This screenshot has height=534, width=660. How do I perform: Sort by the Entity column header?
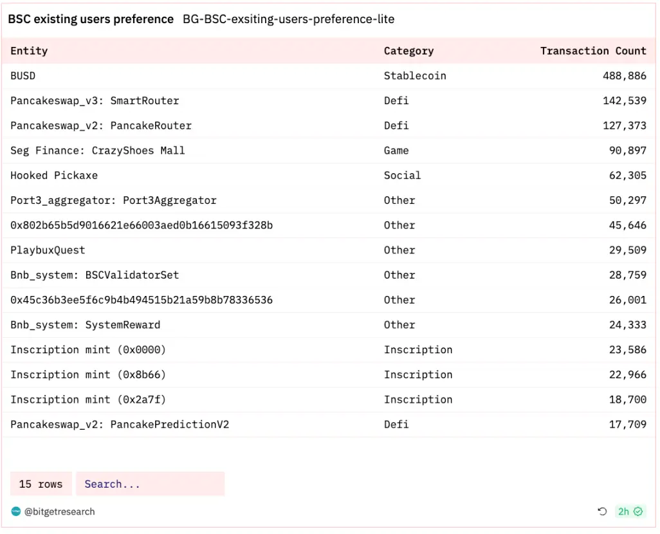[29, 51]
